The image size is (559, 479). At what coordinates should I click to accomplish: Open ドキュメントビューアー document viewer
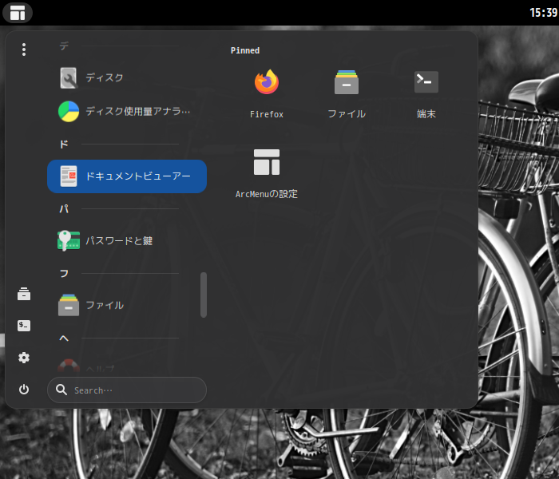click(x=127, y=176)
